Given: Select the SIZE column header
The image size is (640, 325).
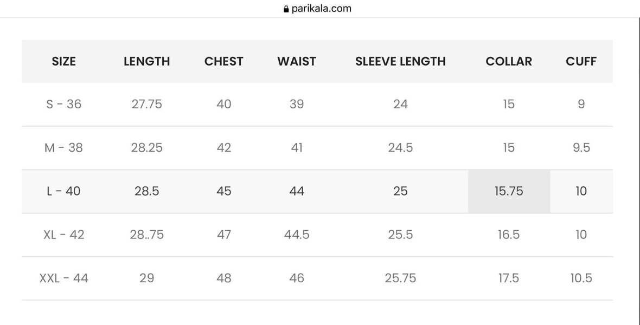Looking at the screenshot, I should (63, 61).
